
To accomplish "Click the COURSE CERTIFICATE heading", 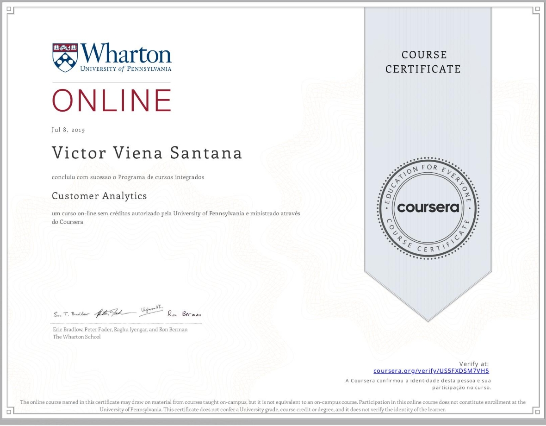I will tap(422, 62).
